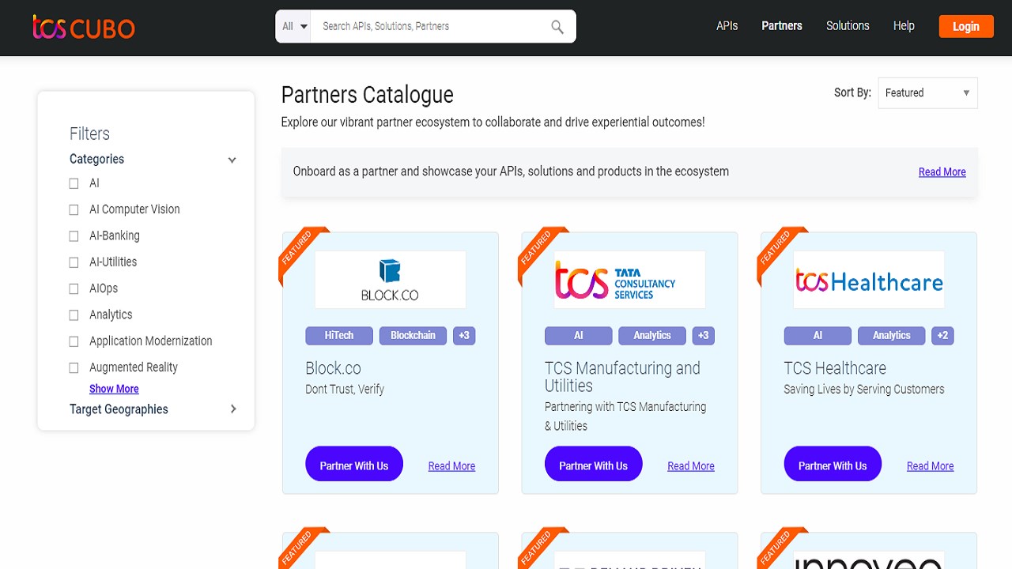Click Partner With Us for TCS Healthcare
1012x569 pixels.
pos(833,465)
